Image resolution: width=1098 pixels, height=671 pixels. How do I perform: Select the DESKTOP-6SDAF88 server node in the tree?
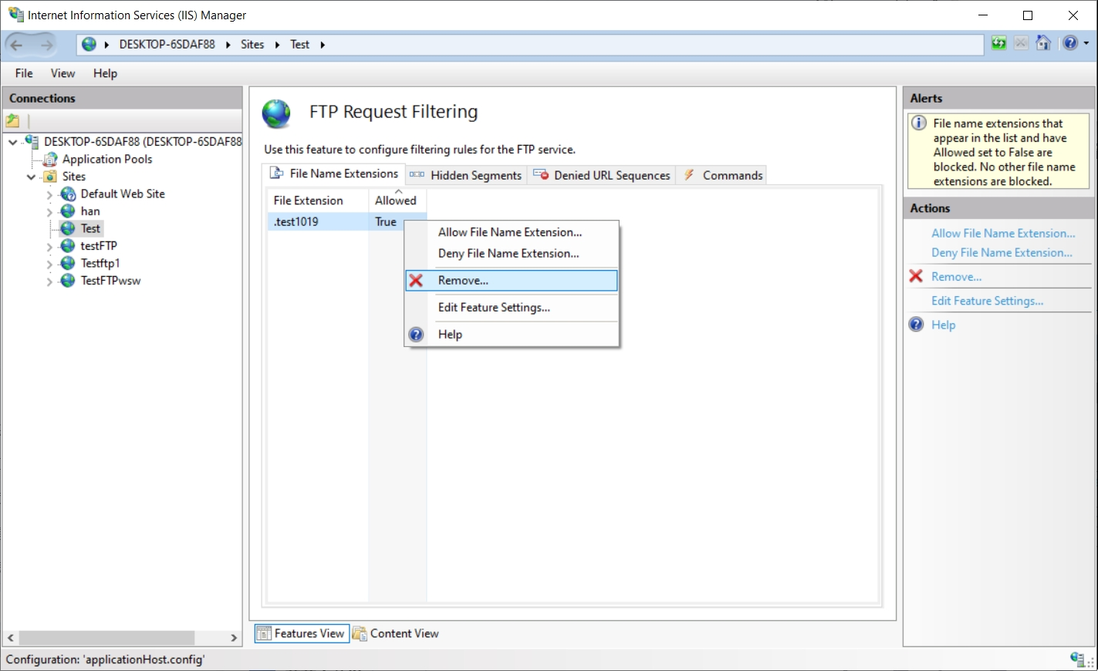coord(143,141)
